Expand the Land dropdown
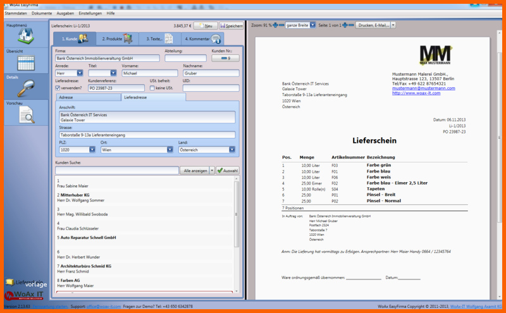Image resolution: width=506 pixels, height=313 pixels. tap(231, 150)
